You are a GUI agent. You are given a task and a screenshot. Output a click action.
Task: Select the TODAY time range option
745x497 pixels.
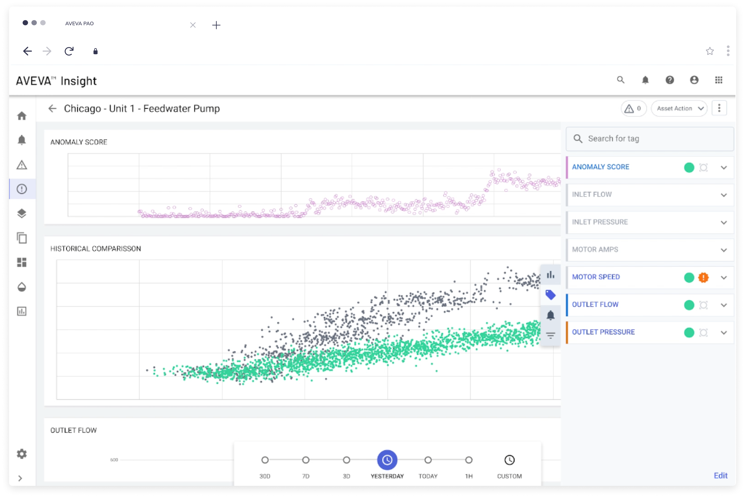(428, 460)
